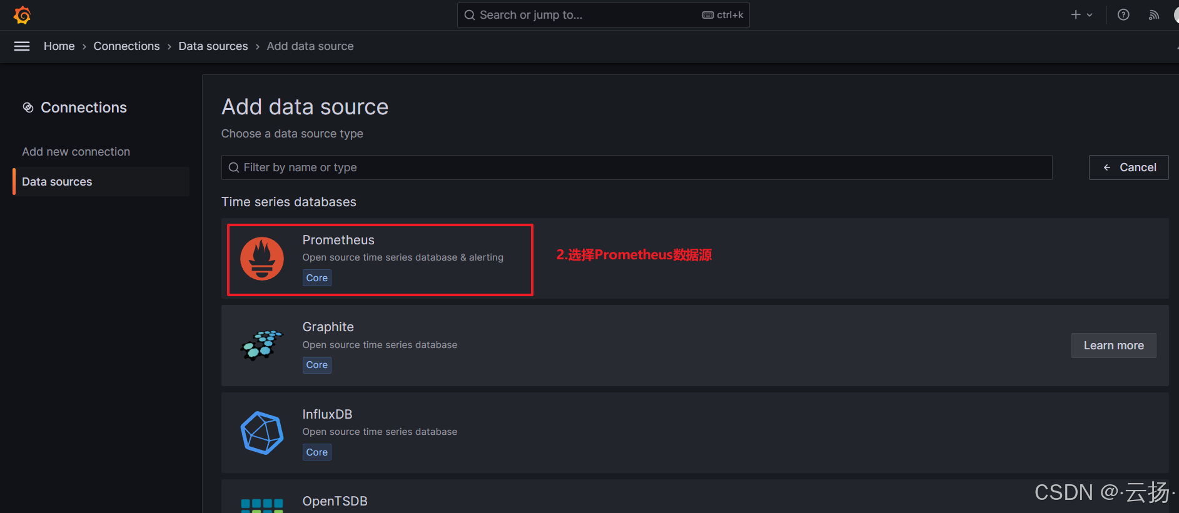Viewport: 1179px width, 513px height.
Task: Click the Cancel button
Action: point(1128,167)
